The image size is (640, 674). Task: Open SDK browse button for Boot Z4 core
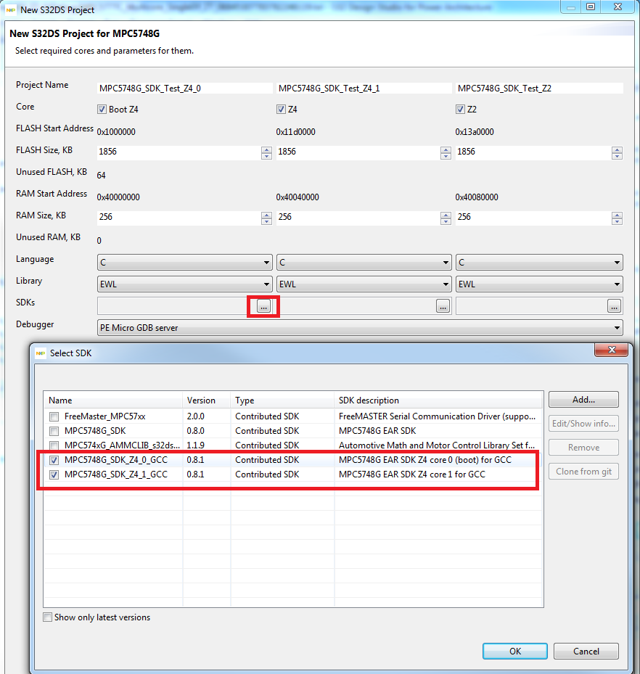263,306
